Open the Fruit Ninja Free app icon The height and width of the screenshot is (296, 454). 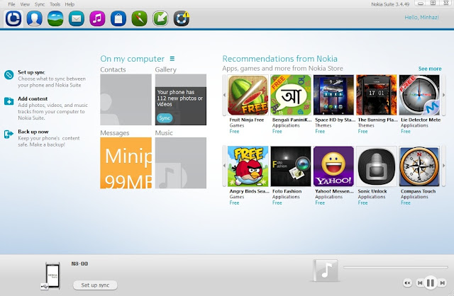point(248,95)
